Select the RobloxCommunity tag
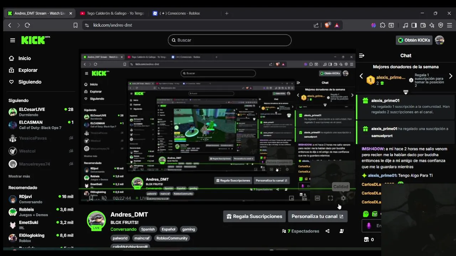 172,238
